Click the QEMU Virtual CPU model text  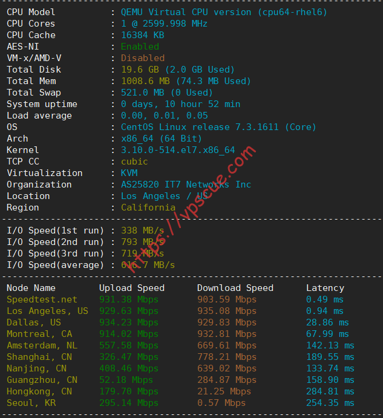tap(224, 12)
